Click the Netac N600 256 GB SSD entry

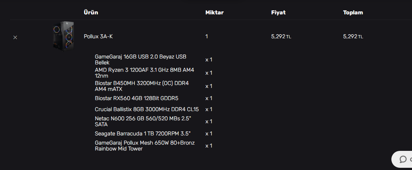(143, 121)
